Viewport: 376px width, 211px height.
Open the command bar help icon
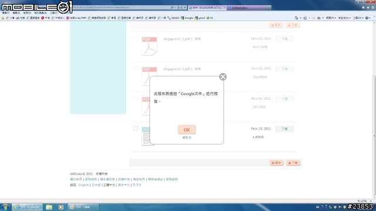[x=367, y=18]
